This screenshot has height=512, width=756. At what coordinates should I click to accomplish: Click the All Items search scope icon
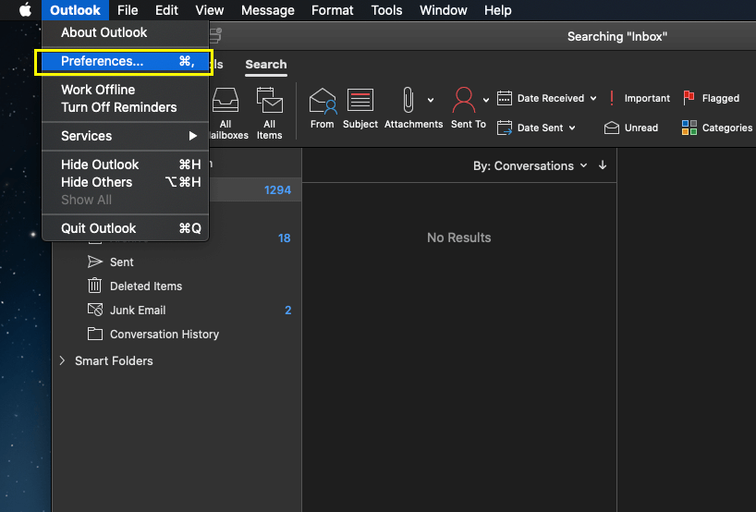pos(270,100)
